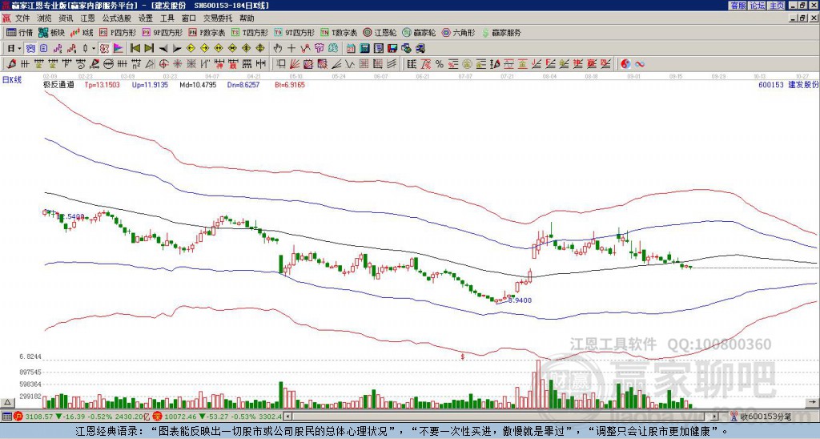Click the Tp=13.1503 value
The height and width of the screenshot is (439, 820).
coord(102,84)
